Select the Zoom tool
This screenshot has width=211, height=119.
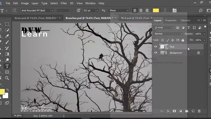coord(7,78)
